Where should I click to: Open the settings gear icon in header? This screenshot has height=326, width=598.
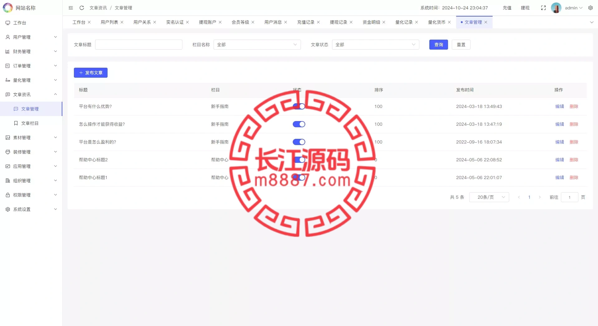point(591,8)
